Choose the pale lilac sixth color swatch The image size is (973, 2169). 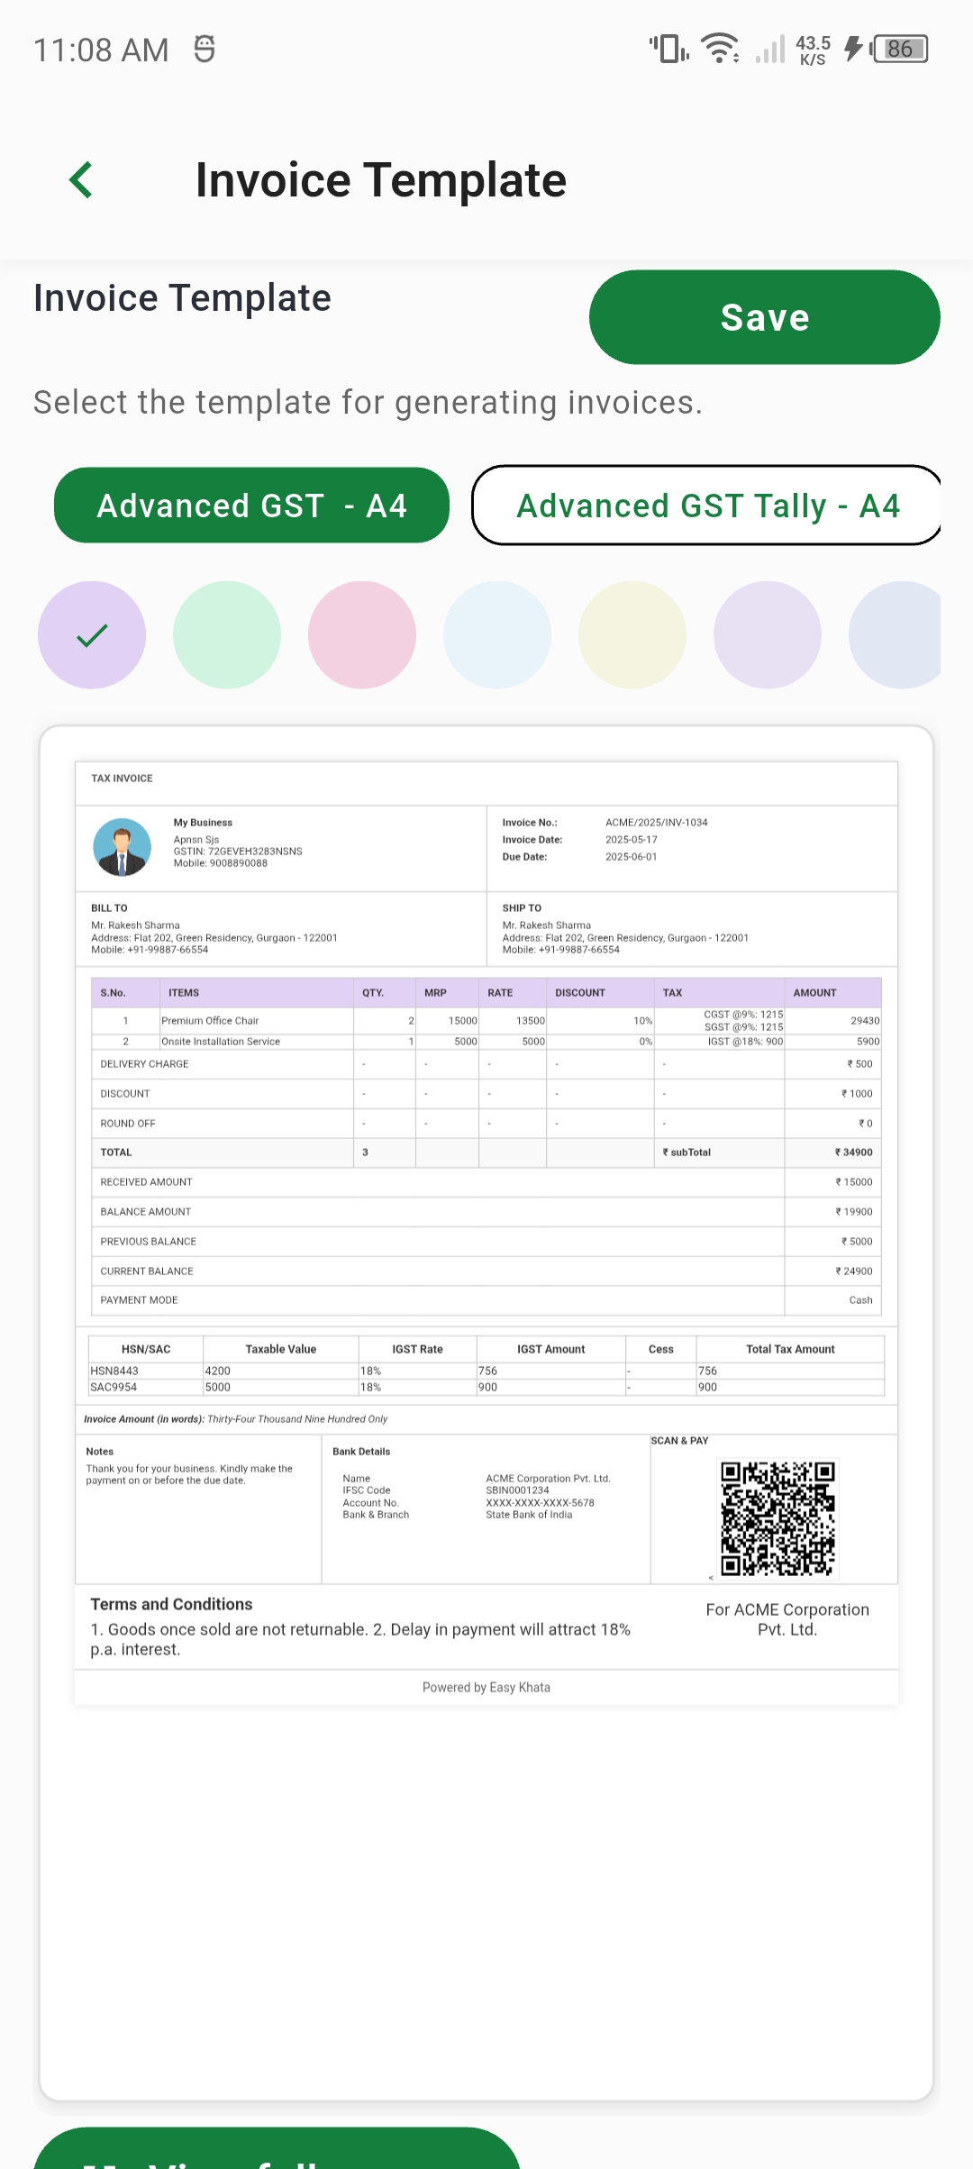[x=768, y=635]
